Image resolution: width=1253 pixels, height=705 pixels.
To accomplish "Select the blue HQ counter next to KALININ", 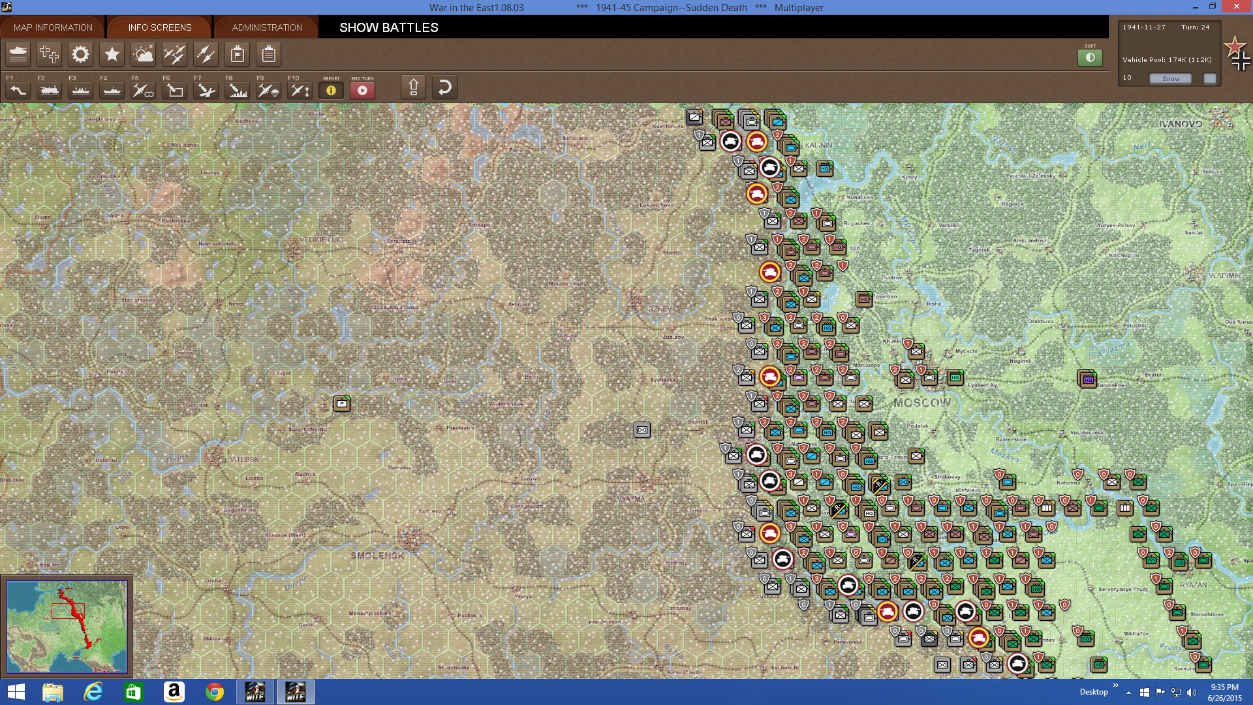I will click(825, 168).
